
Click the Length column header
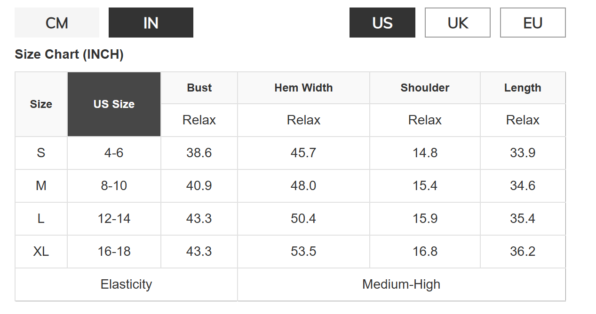[x=523, y=88]
